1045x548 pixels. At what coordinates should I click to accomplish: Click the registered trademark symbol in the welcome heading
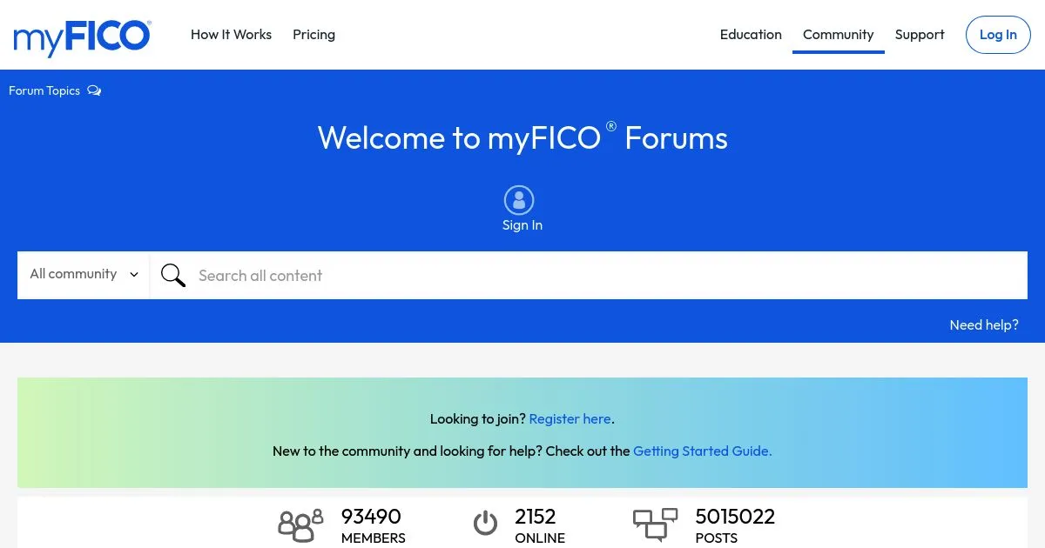click(x=610, y=126)
